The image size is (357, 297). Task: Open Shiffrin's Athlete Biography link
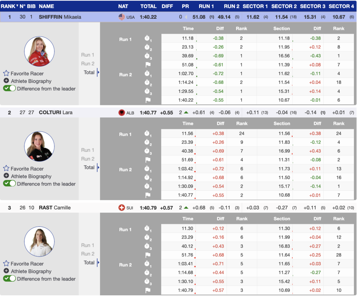click(31, 81)
